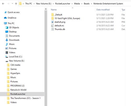Jump to RocketLauncher breadcrumb segment

pos(63,4)
